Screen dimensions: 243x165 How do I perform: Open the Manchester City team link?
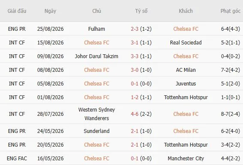tap(186, 159)
